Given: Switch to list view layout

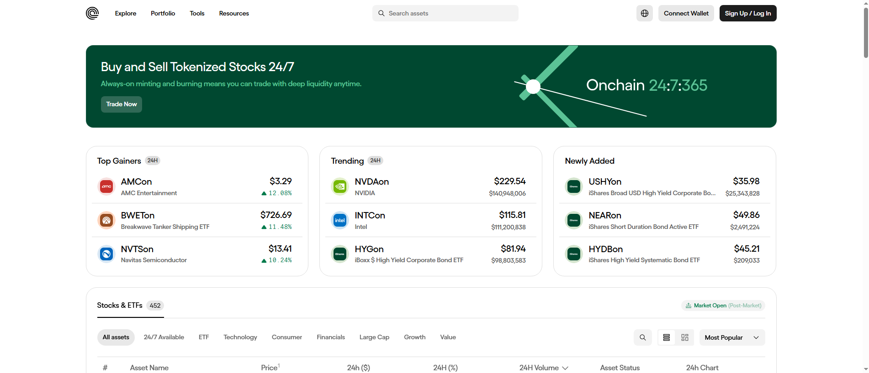Looking at the screenshot, I should [667, 337].
